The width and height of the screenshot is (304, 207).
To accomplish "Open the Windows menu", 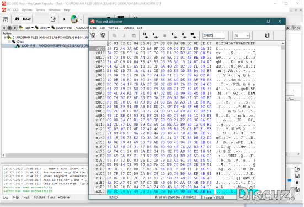I will click(x=54, y=10).
